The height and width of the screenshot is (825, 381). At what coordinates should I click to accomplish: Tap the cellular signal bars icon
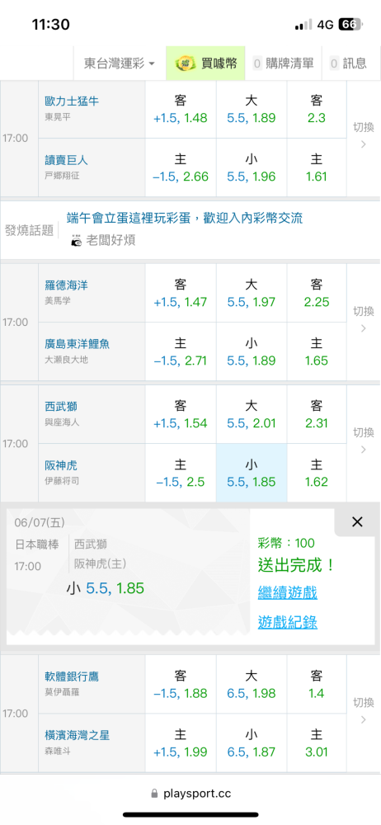click(x=303, y=24)
